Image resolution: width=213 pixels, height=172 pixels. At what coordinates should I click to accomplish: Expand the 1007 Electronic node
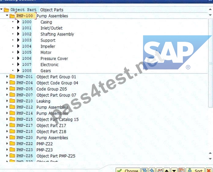click(18, 64)
